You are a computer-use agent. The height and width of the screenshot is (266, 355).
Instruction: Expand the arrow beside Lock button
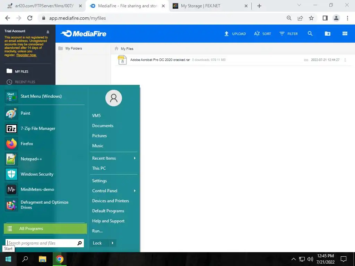[x=113, y=243]
